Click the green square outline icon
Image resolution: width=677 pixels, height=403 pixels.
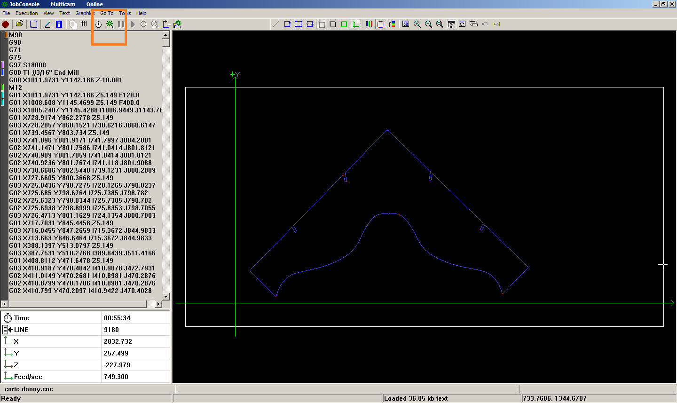[x=344, y=24]
